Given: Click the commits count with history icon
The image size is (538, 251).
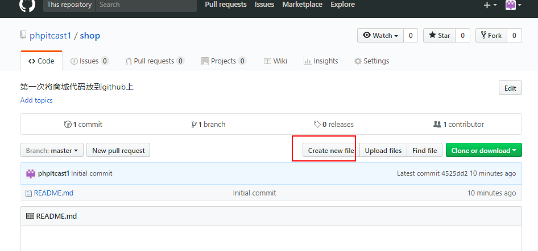Looking at the screenshot, I should (83, 124).
